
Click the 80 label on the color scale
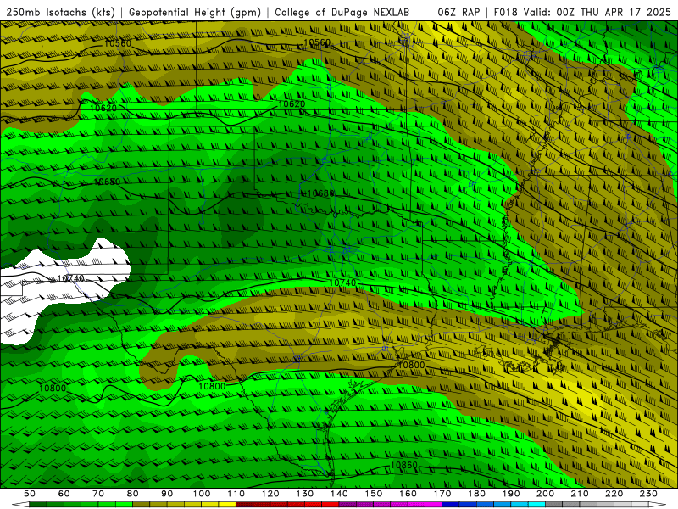pyautogui.click(x=133, y=494)
